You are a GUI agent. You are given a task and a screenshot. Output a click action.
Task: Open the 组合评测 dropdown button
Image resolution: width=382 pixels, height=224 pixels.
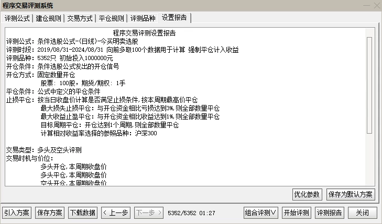tap(260, 213)
